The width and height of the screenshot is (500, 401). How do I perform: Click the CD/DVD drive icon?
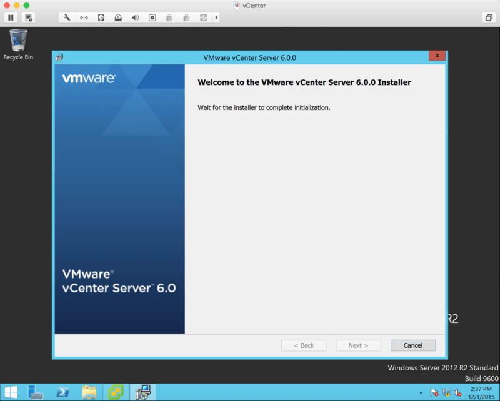[x=118, y=17]
